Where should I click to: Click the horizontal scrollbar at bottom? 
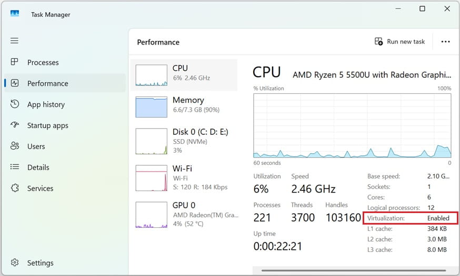[x=354, y=270]
